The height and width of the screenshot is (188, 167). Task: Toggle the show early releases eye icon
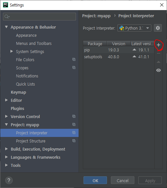click(159, 70)
